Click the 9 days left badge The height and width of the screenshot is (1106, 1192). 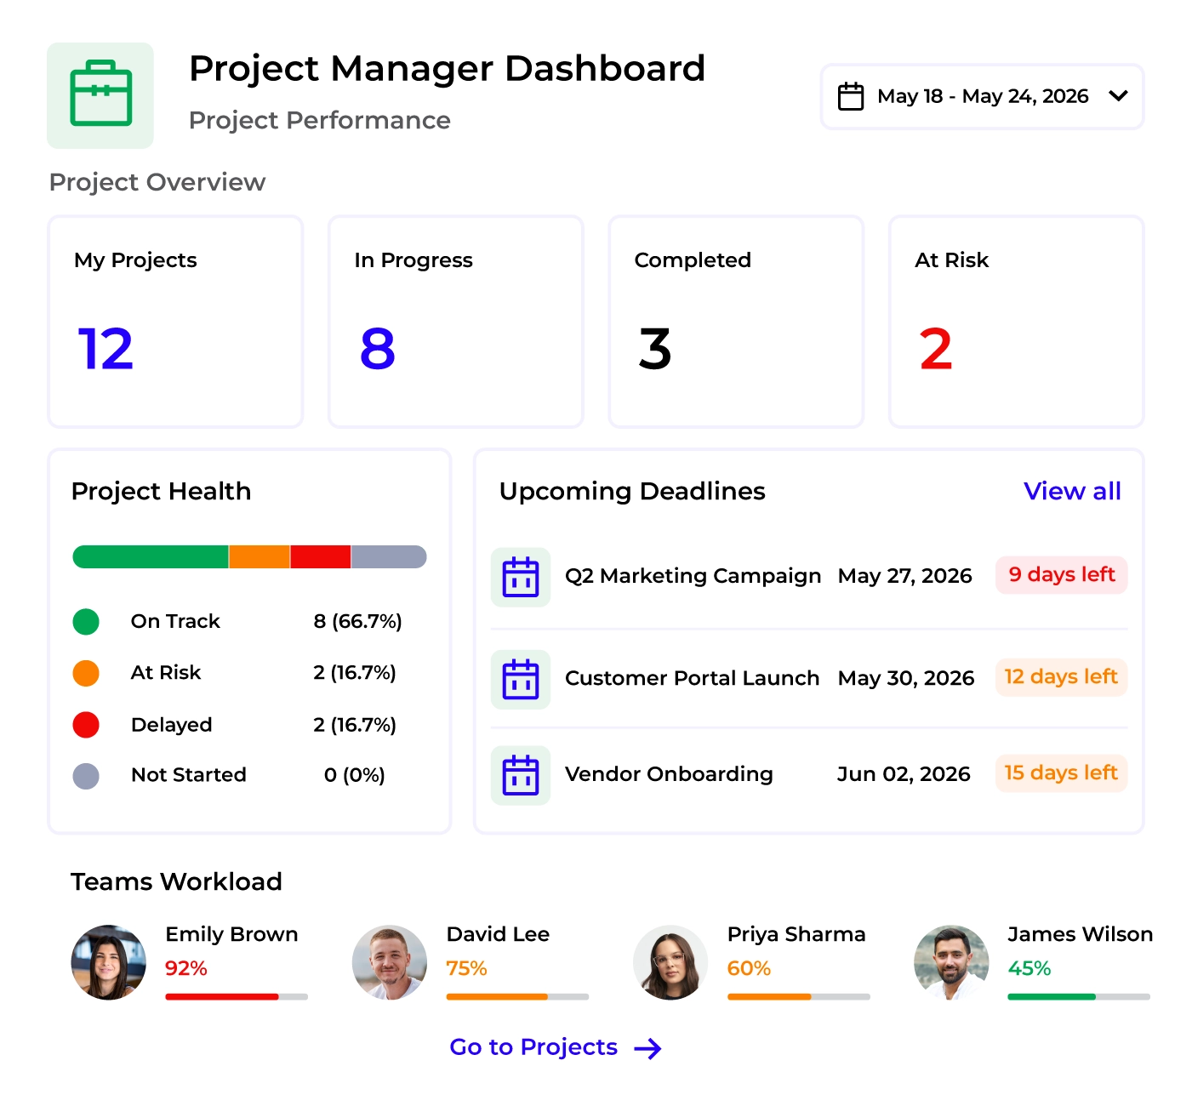pyautogui.click(x=1062, y=575)
